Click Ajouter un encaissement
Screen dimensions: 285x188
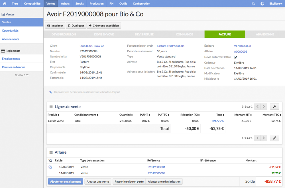[x=66, y=181]
